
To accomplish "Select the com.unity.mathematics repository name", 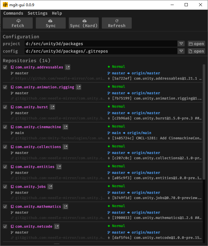I will [x=38, y=207].
